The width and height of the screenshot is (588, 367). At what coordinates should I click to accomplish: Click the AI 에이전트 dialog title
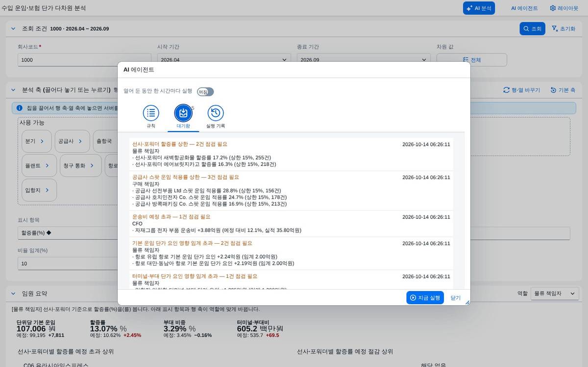click(139, 69)
